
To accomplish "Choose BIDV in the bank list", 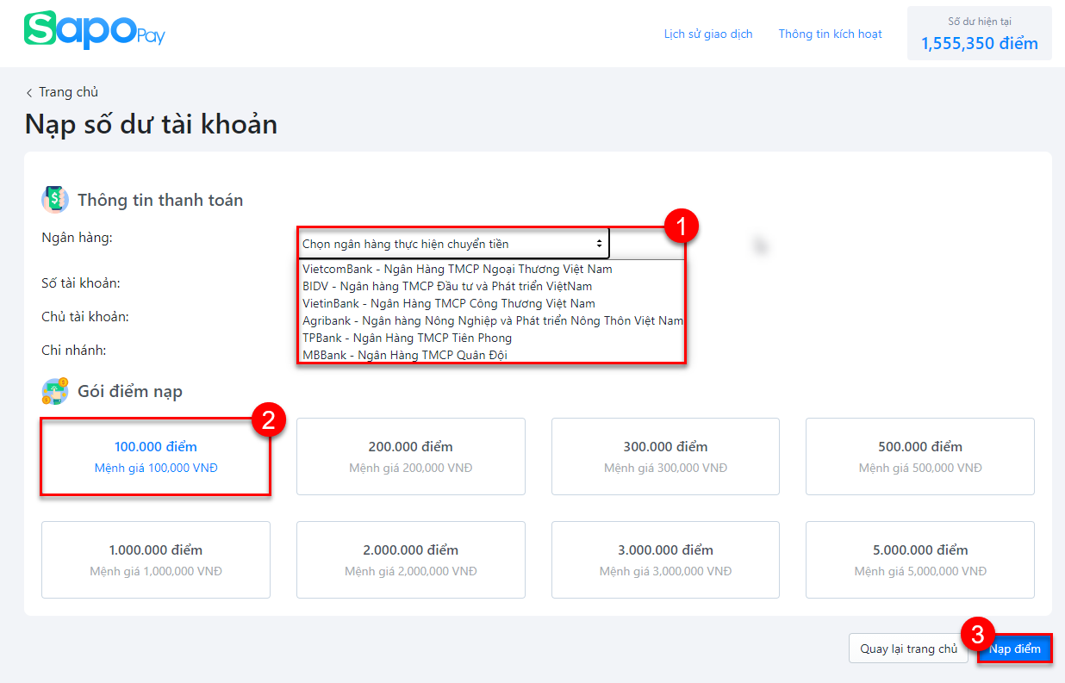I will point(447,286).
